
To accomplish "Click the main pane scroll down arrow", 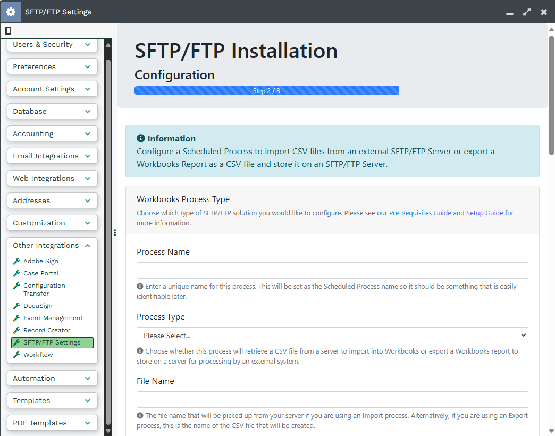I will (551, 432).
